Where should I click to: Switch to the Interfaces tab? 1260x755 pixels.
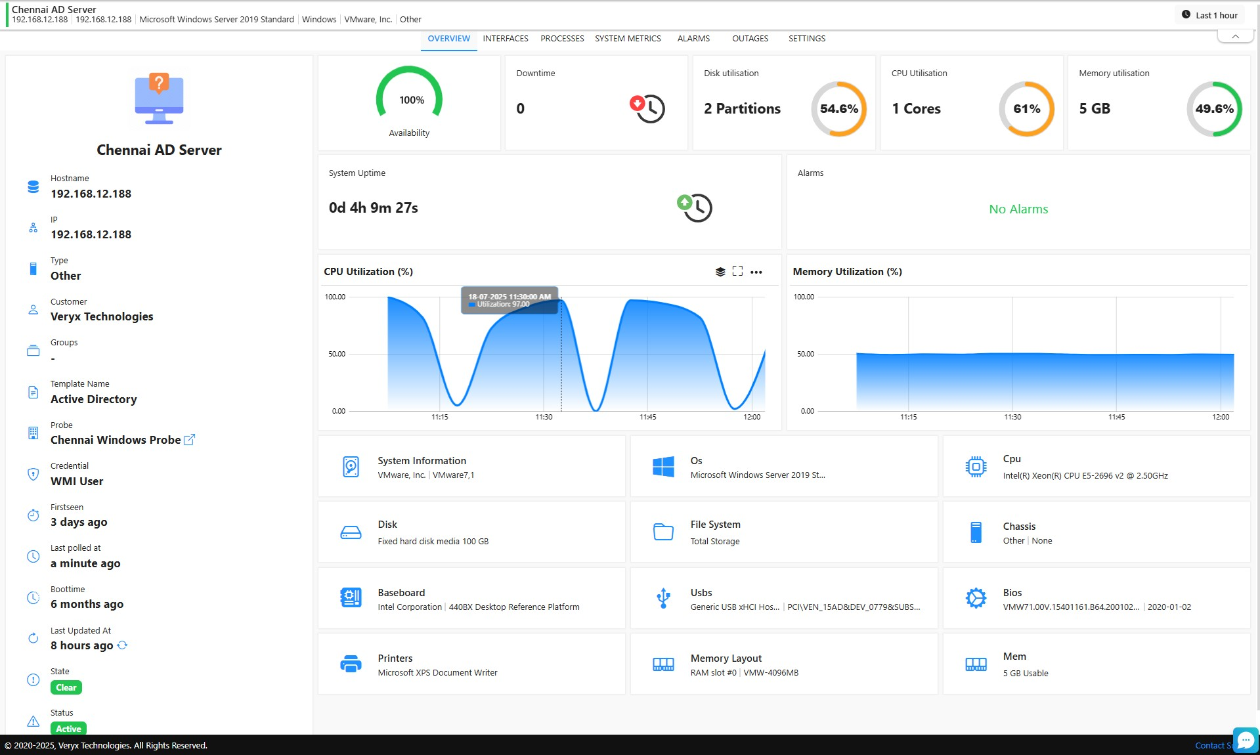click(x=505, y=39)
